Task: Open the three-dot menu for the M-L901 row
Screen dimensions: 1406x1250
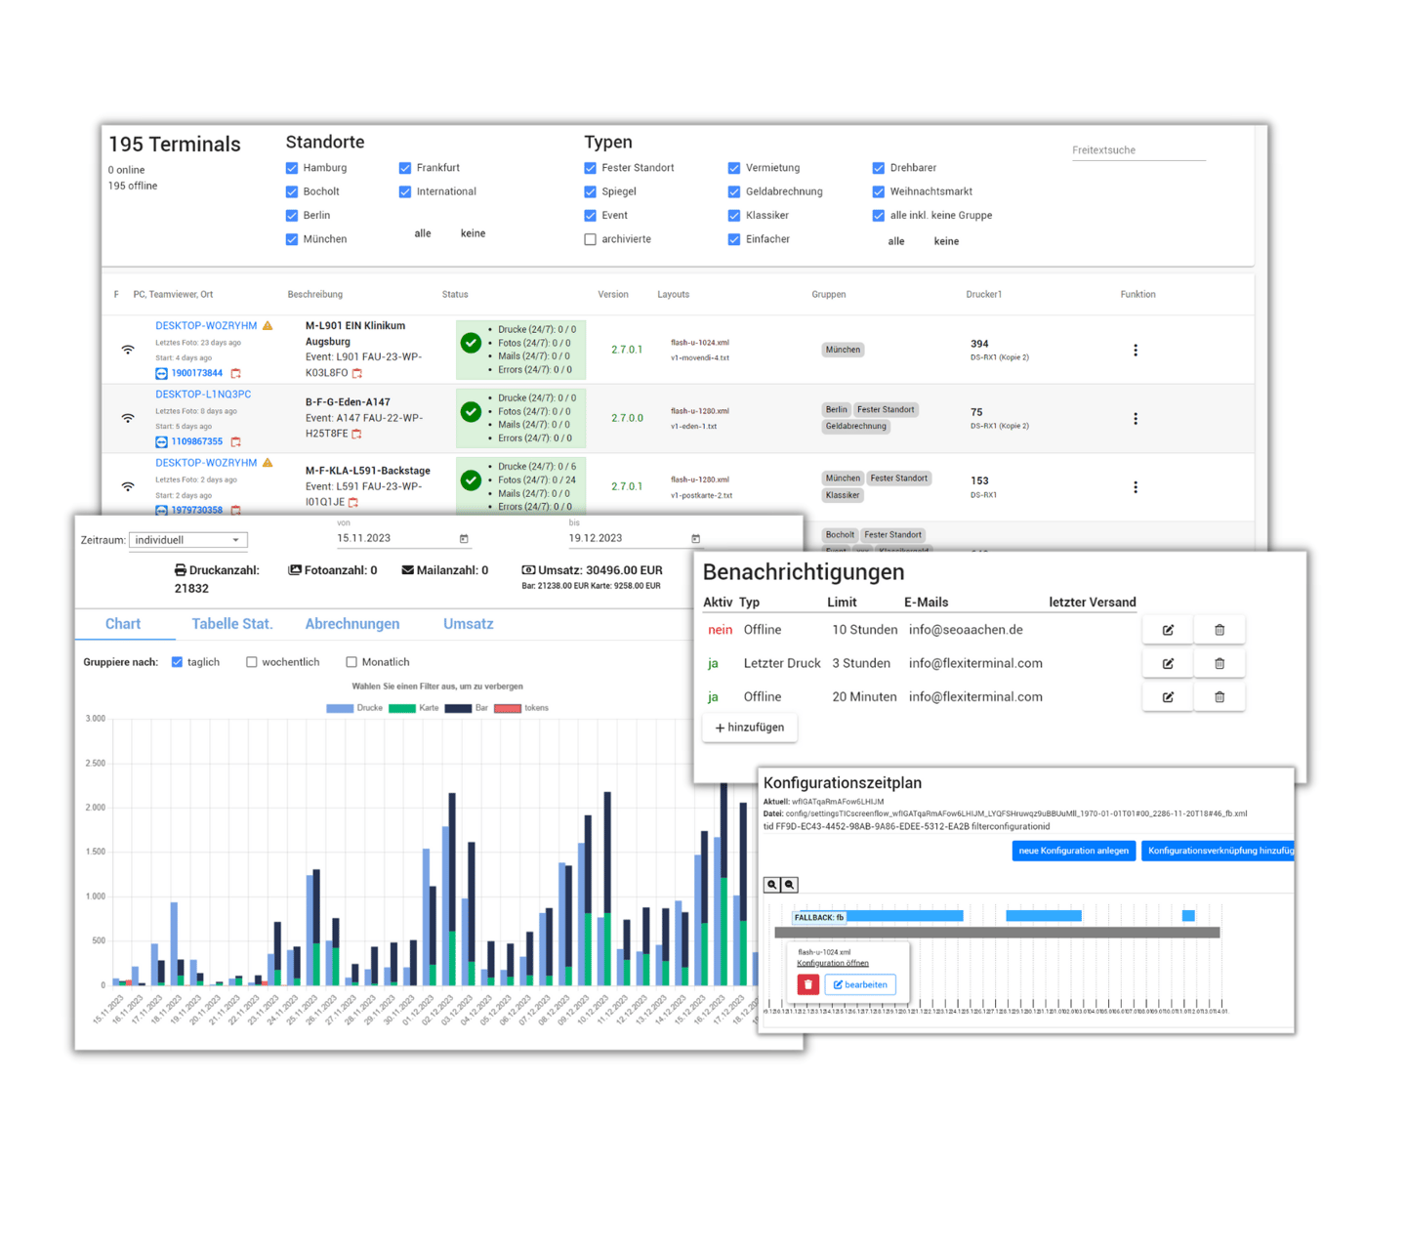Action: [1136, 350]
